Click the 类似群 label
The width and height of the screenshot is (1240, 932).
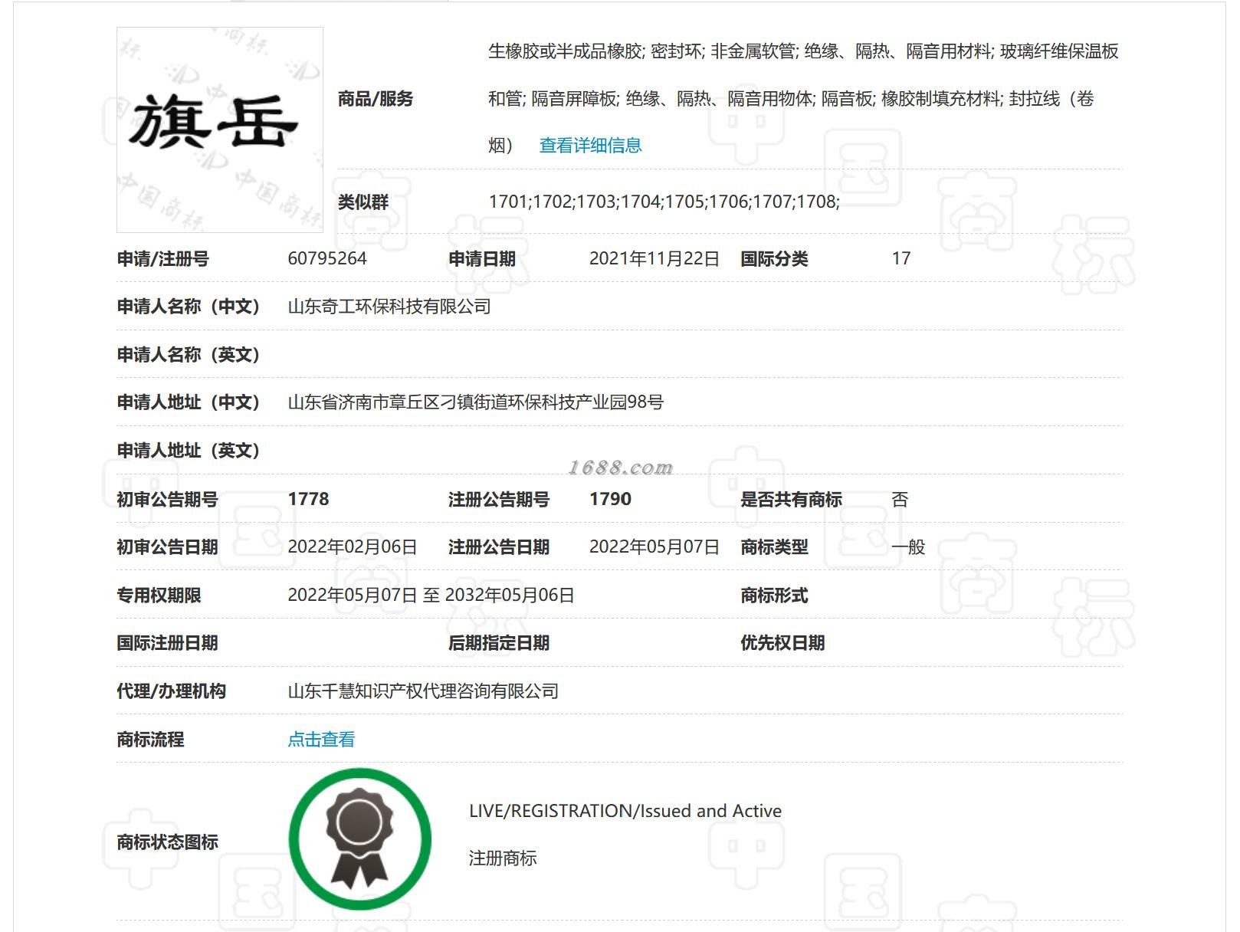pyautogui.click(x=363, y=202)
